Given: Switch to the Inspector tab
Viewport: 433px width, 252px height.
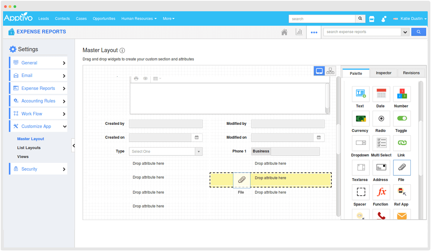Looking at the screenshot, I should pyautogui.click(x=383, y=73).
